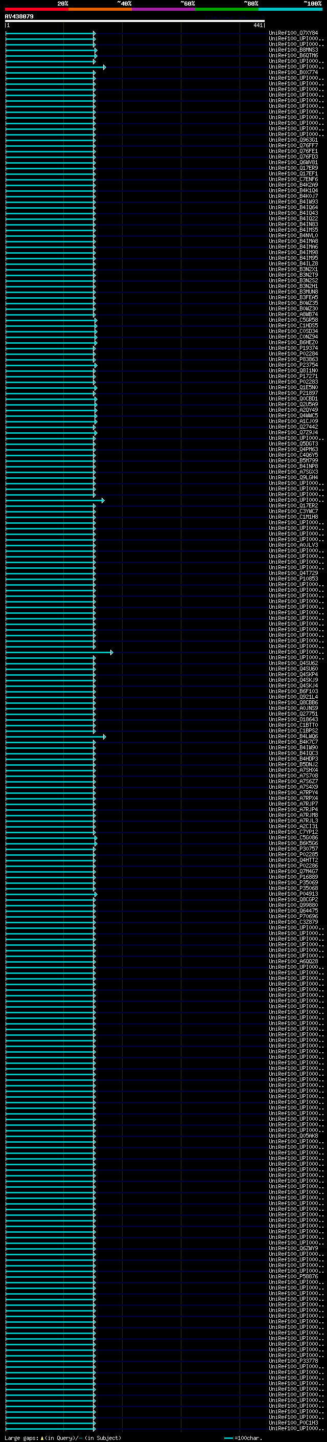
Task: Click label UniRef100_B4ILZ8
Action: pos(293,263)
